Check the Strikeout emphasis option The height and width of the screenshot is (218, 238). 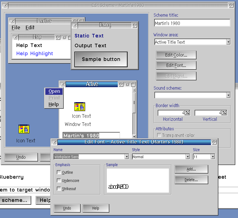59,189
